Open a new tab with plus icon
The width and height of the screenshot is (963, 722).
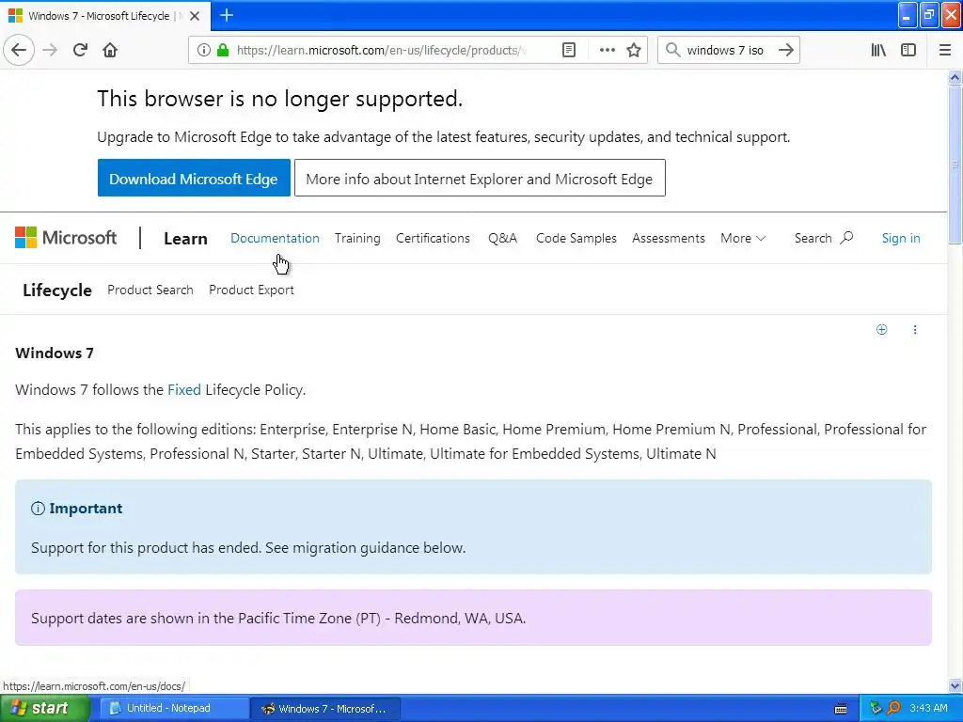227,15
